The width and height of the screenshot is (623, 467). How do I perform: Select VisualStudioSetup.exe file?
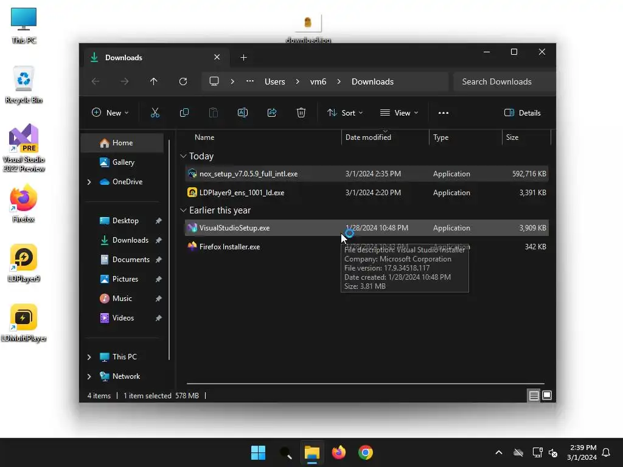click(366, 228)
